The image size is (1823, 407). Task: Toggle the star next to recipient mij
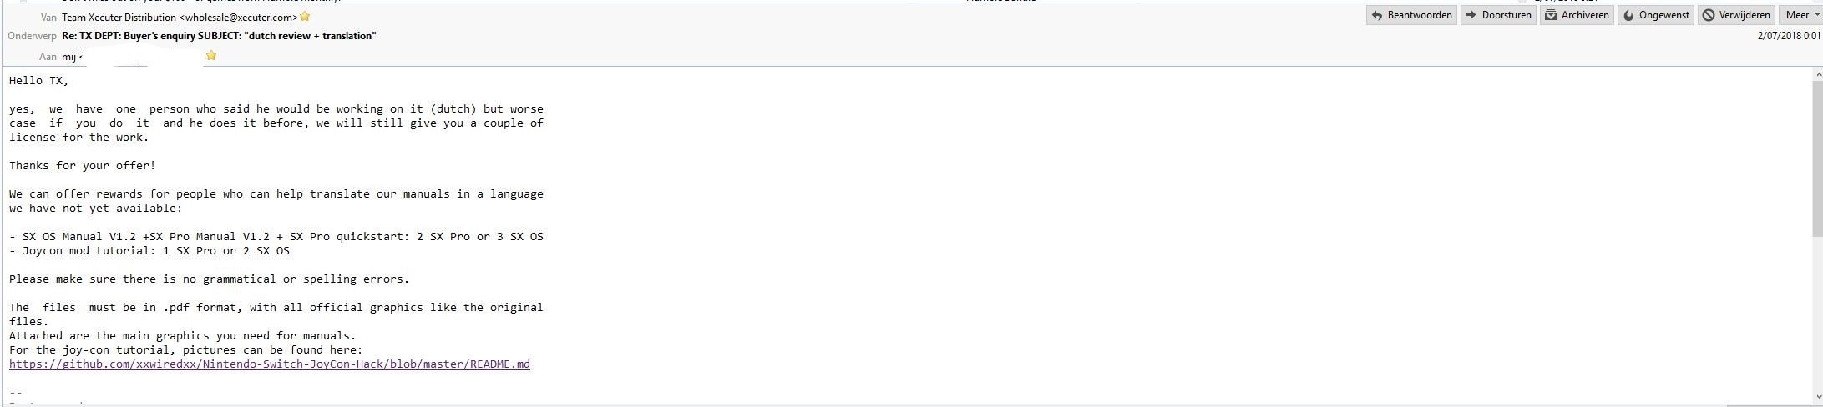point(211,56)
